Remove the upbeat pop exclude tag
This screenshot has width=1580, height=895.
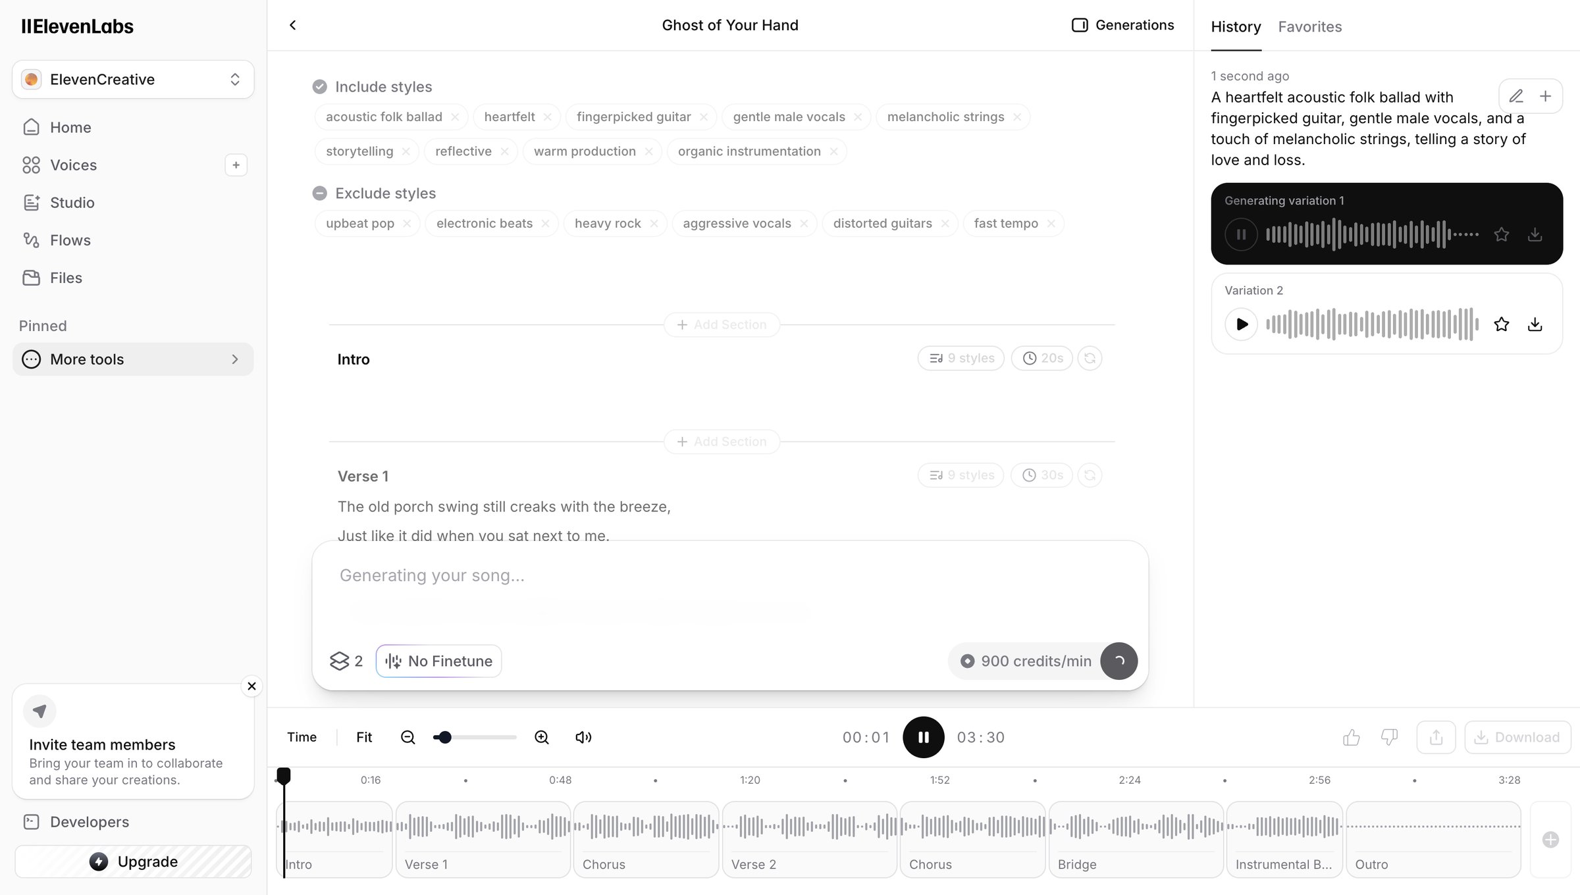407,224
